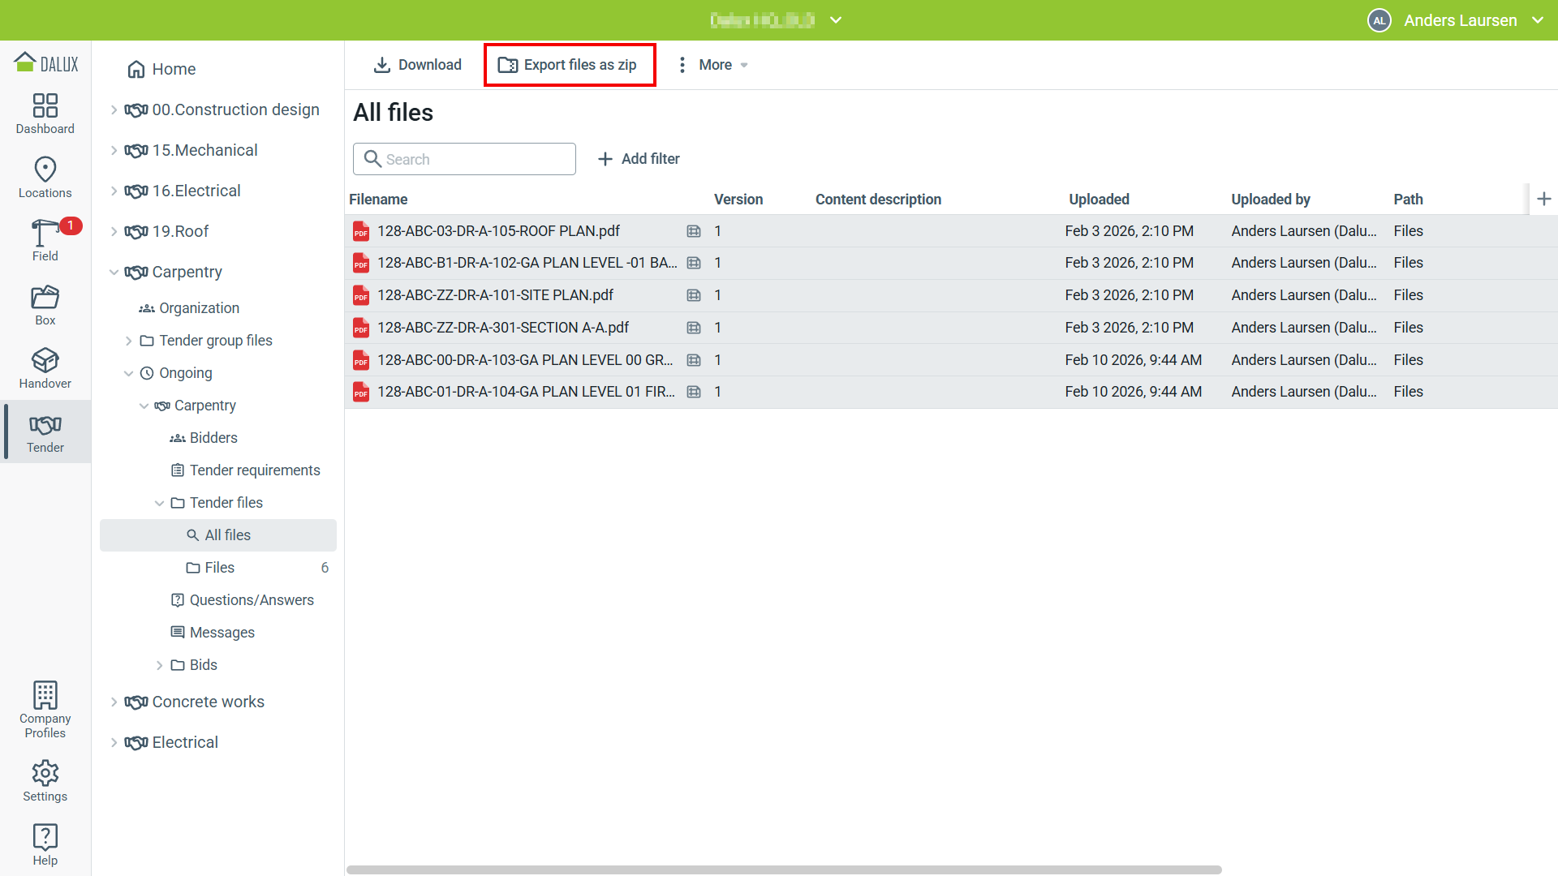Open the More dropdown menu

pos(712,65)
